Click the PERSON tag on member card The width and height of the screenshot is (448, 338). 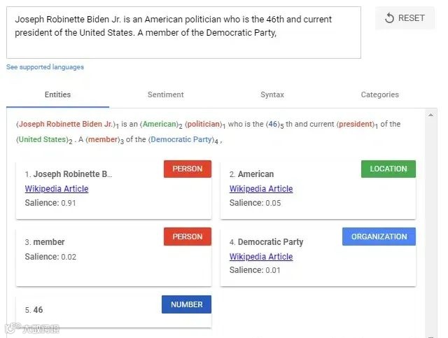coord(187,237)
